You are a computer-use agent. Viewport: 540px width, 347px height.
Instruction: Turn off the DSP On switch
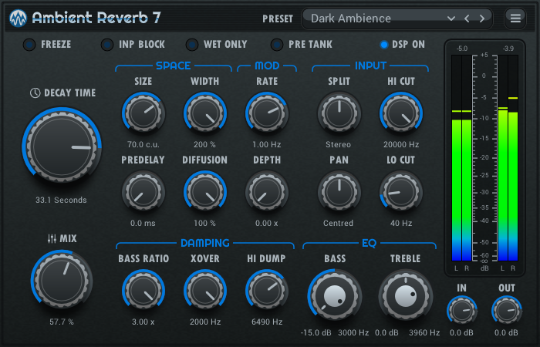[383, 45]
